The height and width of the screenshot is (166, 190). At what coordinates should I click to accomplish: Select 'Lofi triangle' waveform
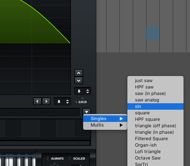coord(155,152)
